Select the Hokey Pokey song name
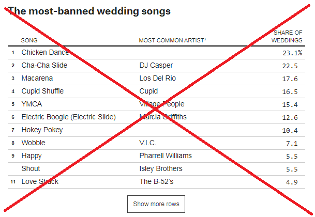315x217 pixels. click(42, 130)
